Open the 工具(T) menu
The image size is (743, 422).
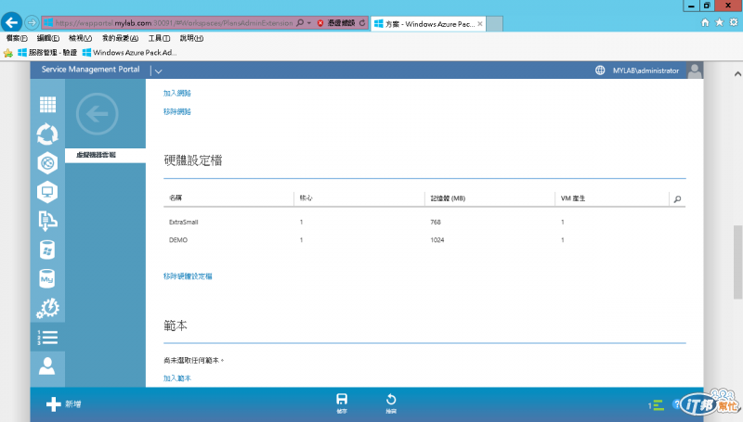[159, 38]
